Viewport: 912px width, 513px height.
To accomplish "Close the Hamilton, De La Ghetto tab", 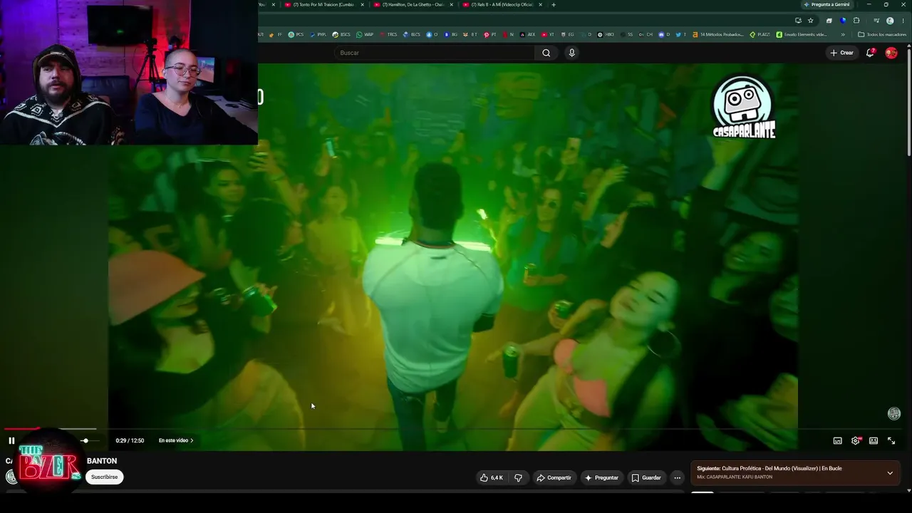I will coord(451,4).
